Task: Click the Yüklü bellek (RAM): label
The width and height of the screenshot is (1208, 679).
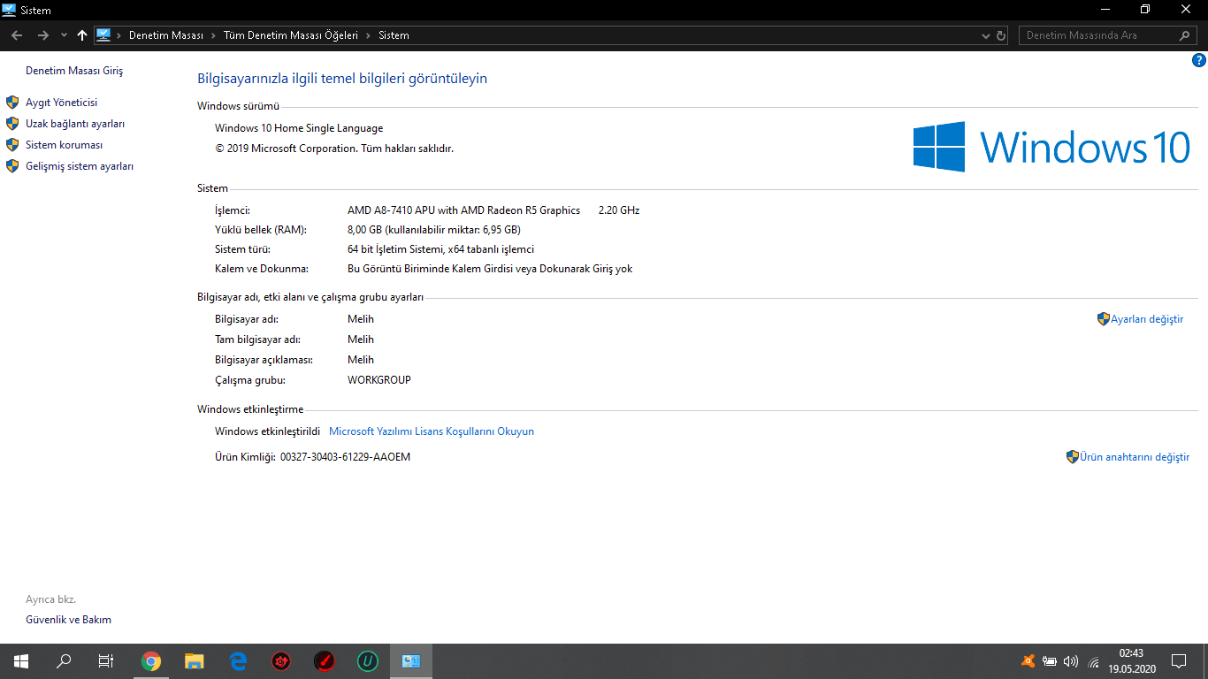Action: [x=261, y=230]
